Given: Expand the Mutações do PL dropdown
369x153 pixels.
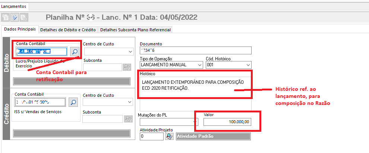Looking at the screenshot, I should point(195,122).
